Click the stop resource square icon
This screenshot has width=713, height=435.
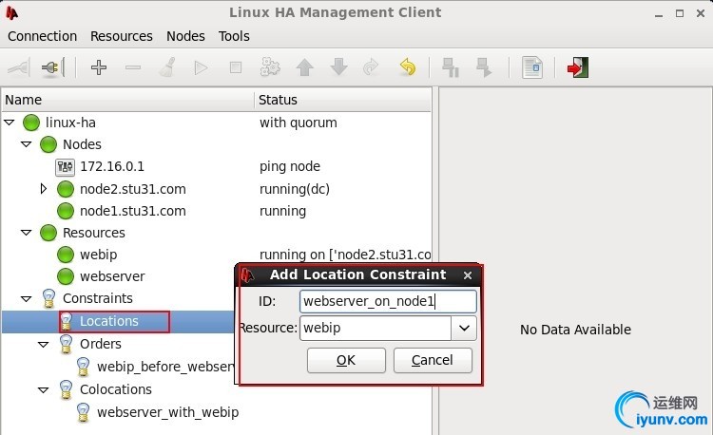pos(236,67)
